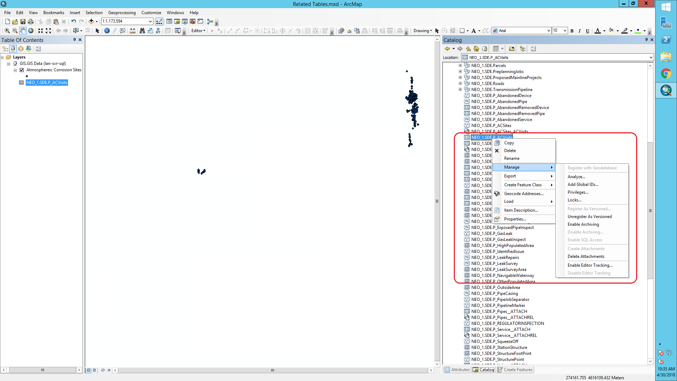Activate the Pan hand tool
This screenshot has height=381, width=677.
tap(23, 31)
